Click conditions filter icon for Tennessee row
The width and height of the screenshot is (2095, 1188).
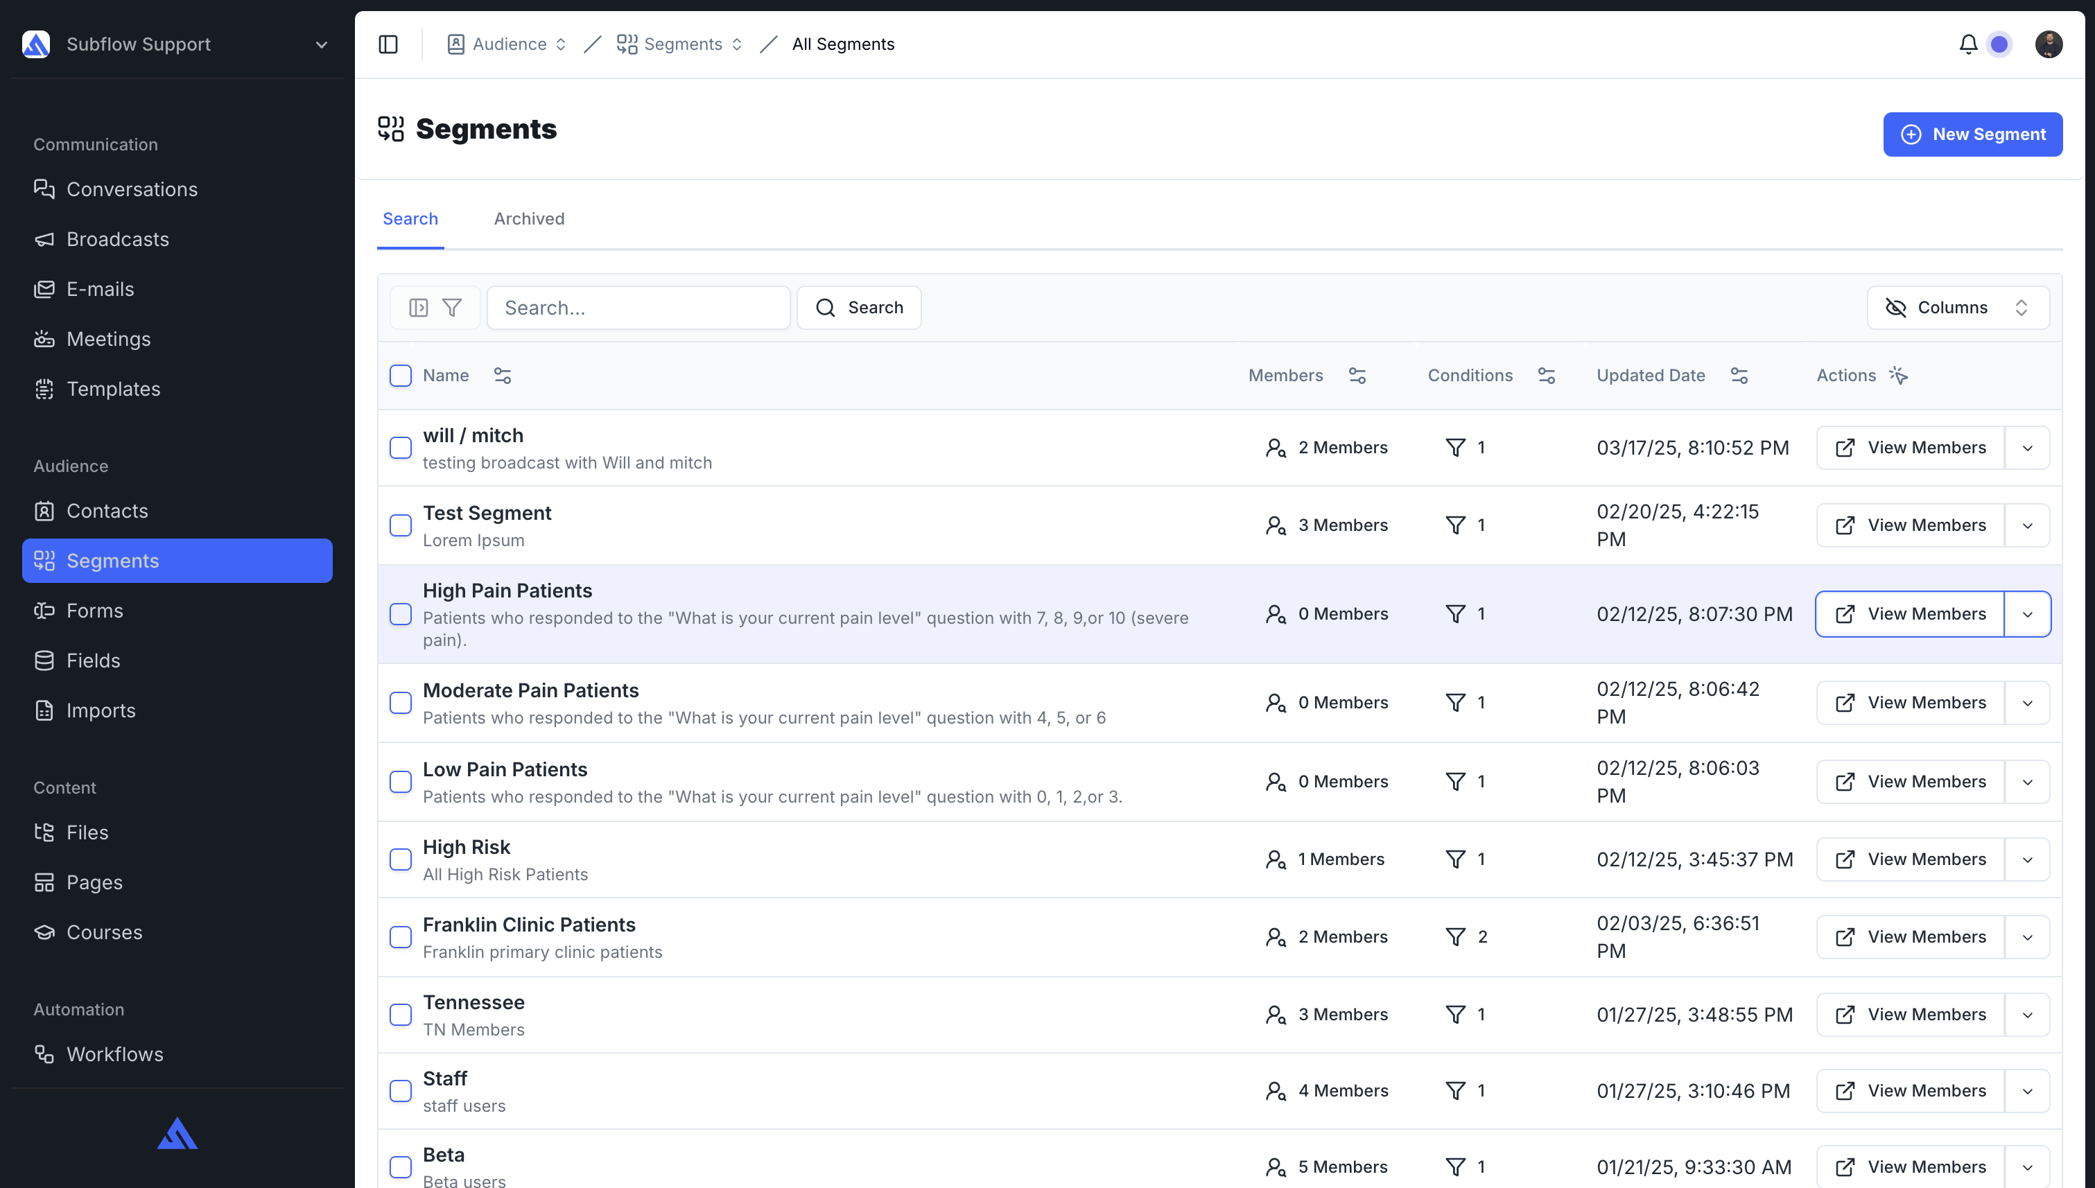(x=1455, y=1014)
